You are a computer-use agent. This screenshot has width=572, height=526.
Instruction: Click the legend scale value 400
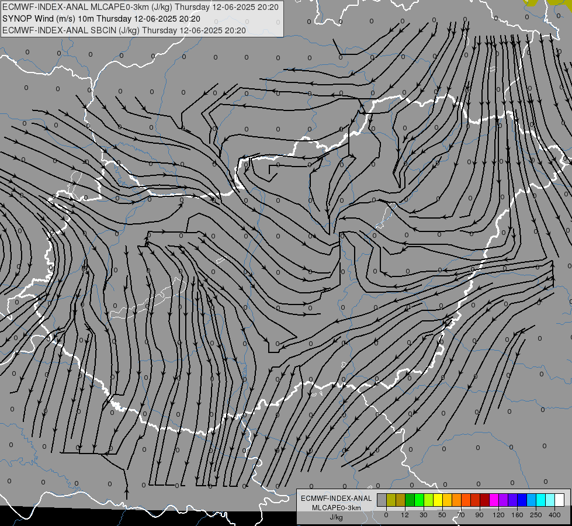point(554,515)
